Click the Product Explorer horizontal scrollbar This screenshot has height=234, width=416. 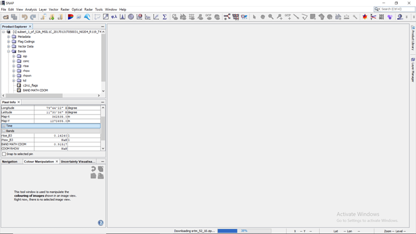coord(34,95)
